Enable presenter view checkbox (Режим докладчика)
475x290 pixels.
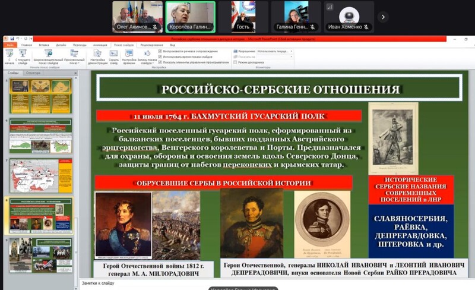click(235, 62)
